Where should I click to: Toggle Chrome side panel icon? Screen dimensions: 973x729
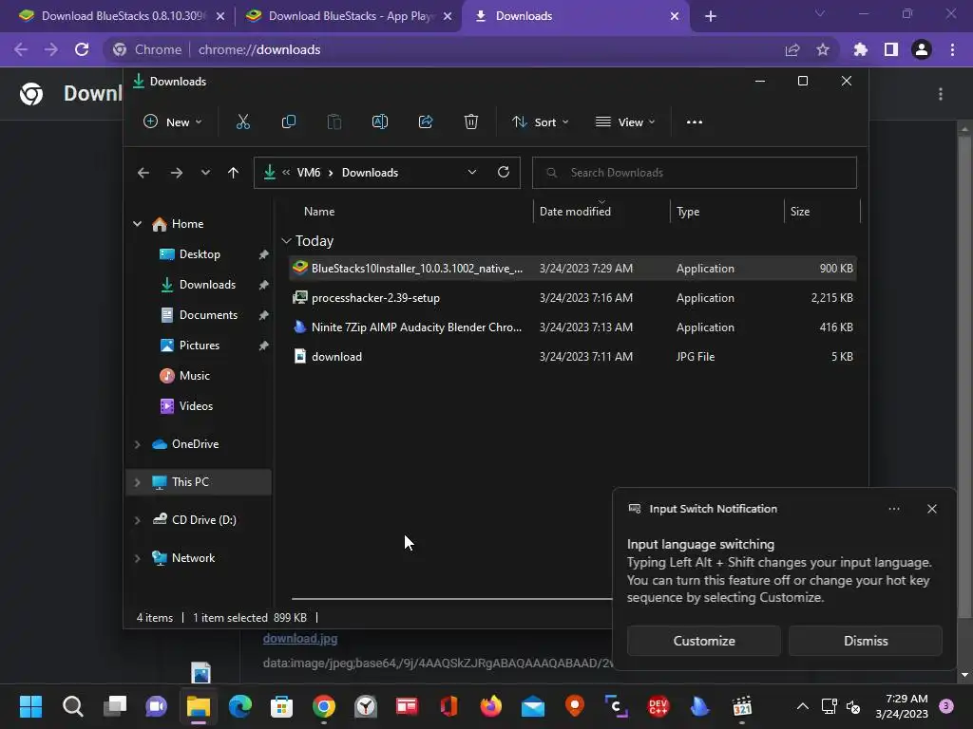tap(891, 49)
